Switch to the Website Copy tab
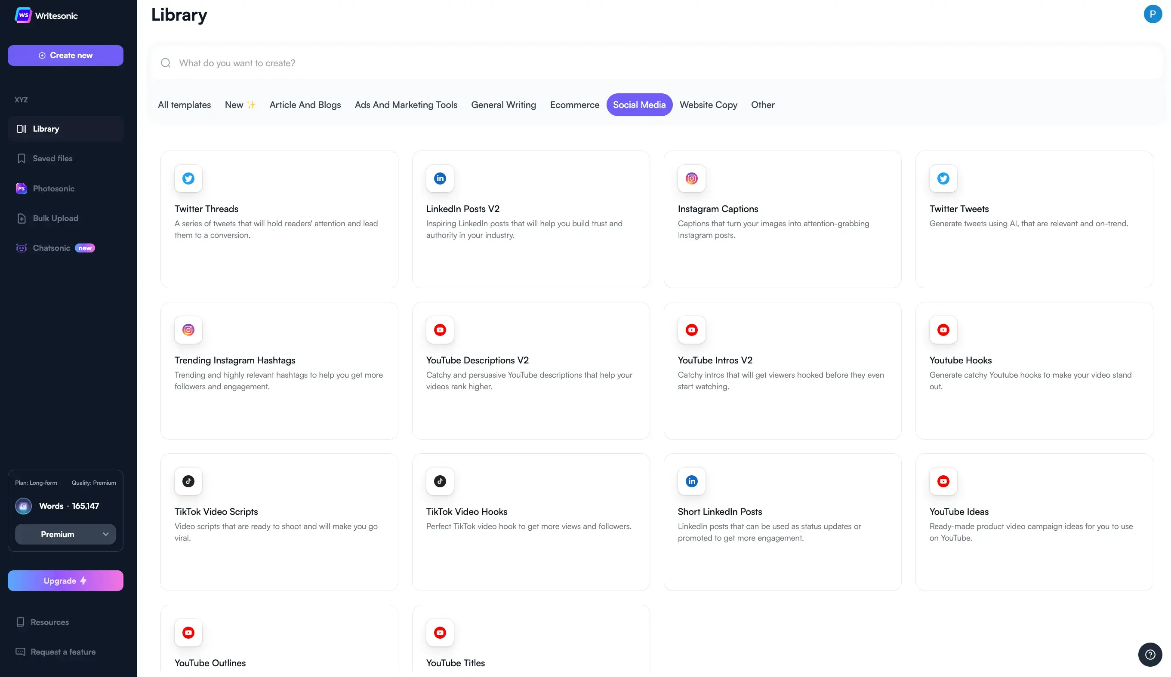Screen dimensions: 1171x677 (708, 105)
